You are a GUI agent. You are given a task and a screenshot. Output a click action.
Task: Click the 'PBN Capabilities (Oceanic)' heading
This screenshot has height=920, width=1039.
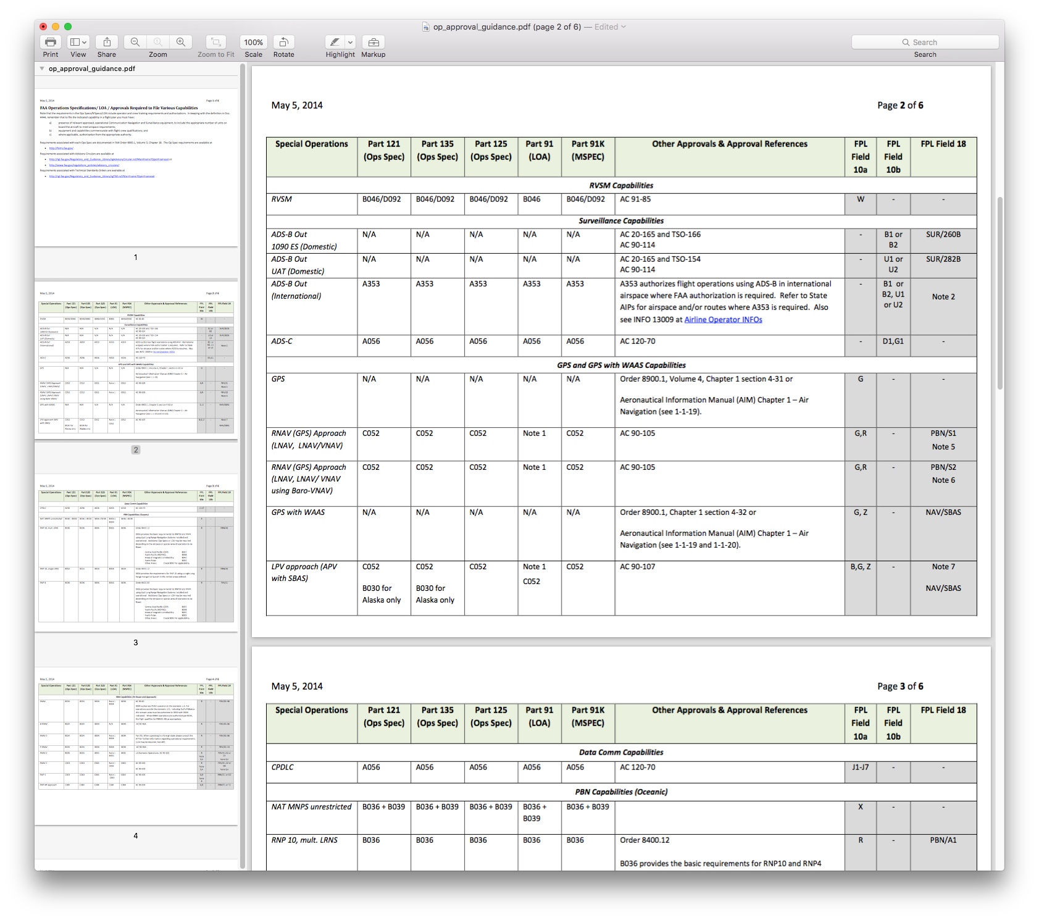pos(621,792)
